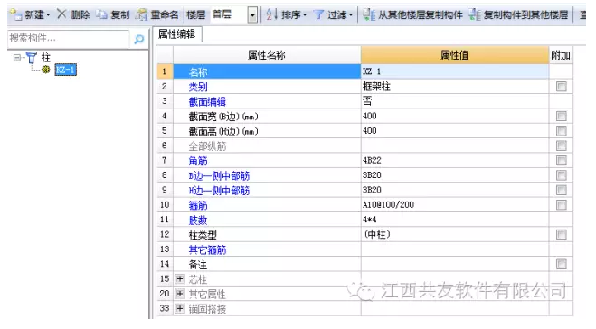Click the 从其他楼层复制构件 button label
596x329 pixels.
421,15
